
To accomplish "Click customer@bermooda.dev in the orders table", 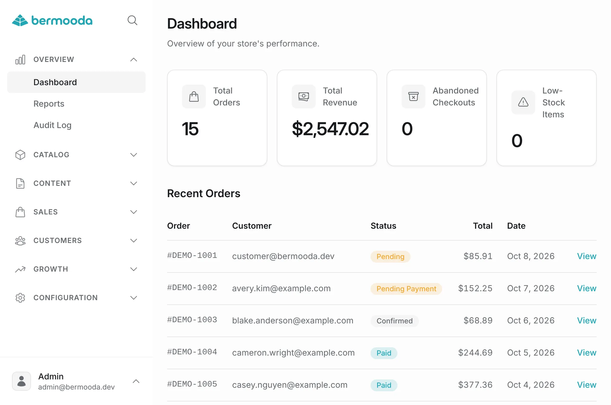I will [283, 256].
